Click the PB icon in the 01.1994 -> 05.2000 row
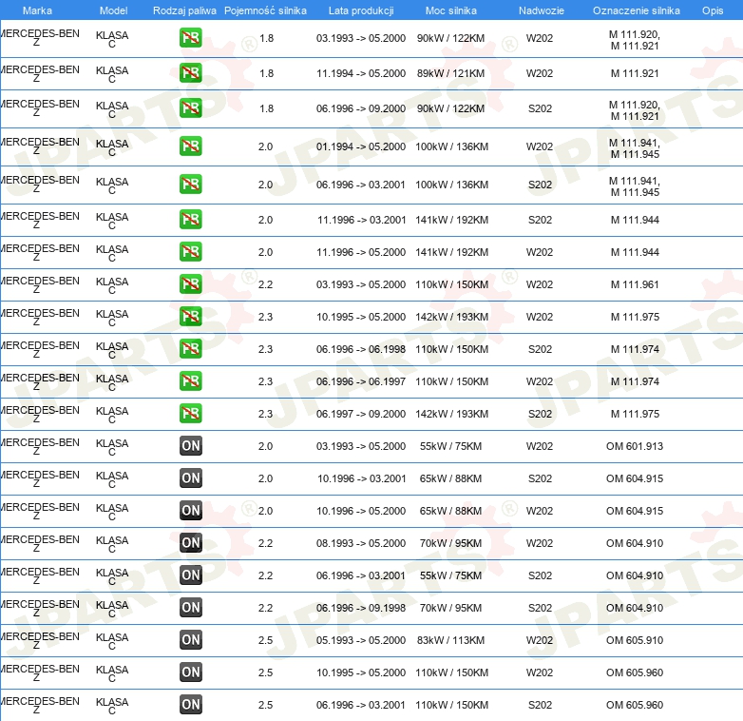743x721 pixels. [191, 146]
